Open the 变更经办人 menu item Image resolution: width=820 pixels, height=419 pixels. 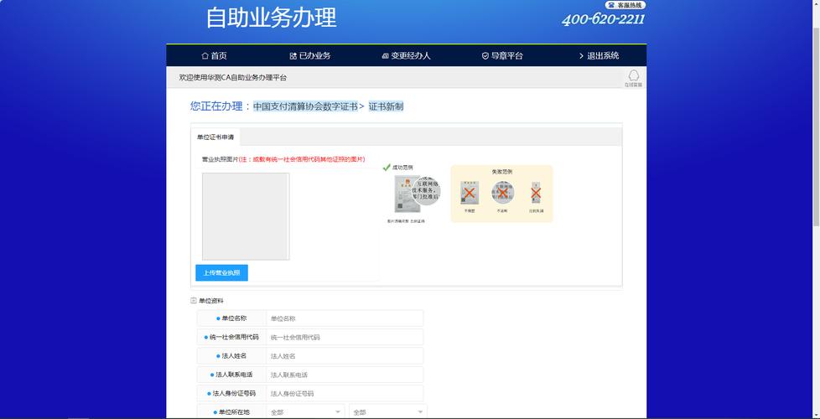(407, 55)
